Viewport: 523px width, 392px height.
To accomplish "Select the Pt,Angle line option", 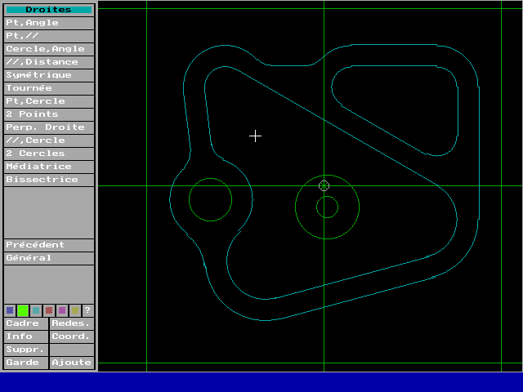I will [49, 23].
